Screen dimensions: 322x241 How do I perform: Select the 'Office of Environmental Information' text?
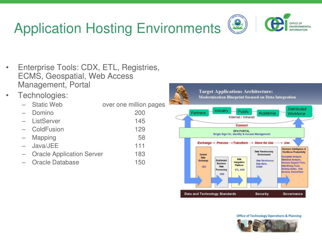300,27
